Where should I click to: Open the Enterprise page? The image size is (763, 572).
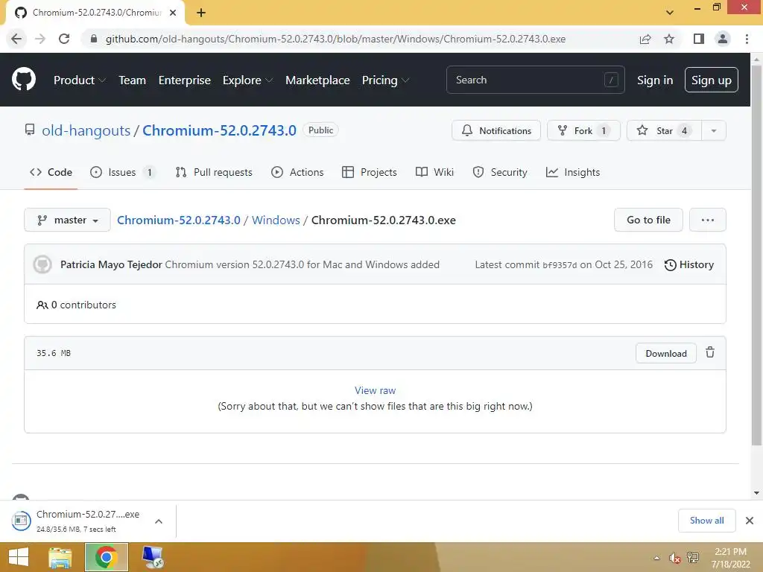point(185,80)
